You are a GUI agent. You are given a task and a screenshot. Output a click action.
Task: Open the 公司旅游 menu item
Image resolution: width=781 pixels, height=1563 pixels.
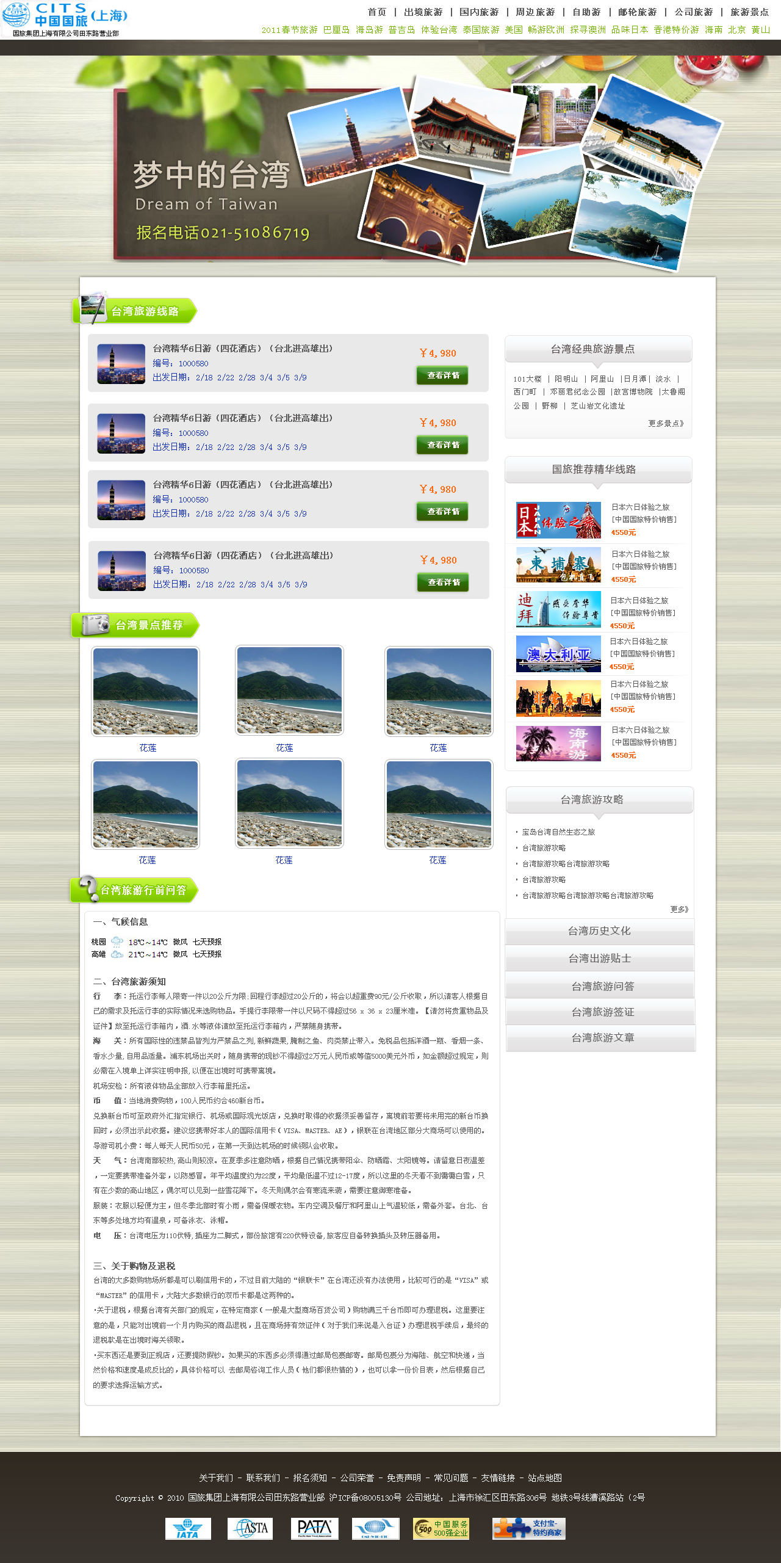coord(694,12)
